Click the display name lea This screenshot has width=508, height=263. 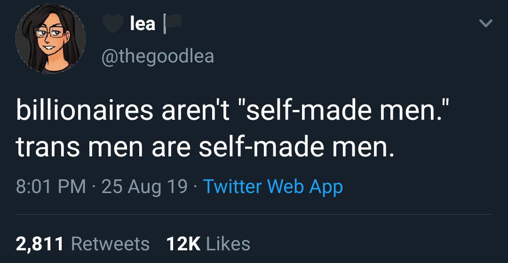(x=142, y=23)
